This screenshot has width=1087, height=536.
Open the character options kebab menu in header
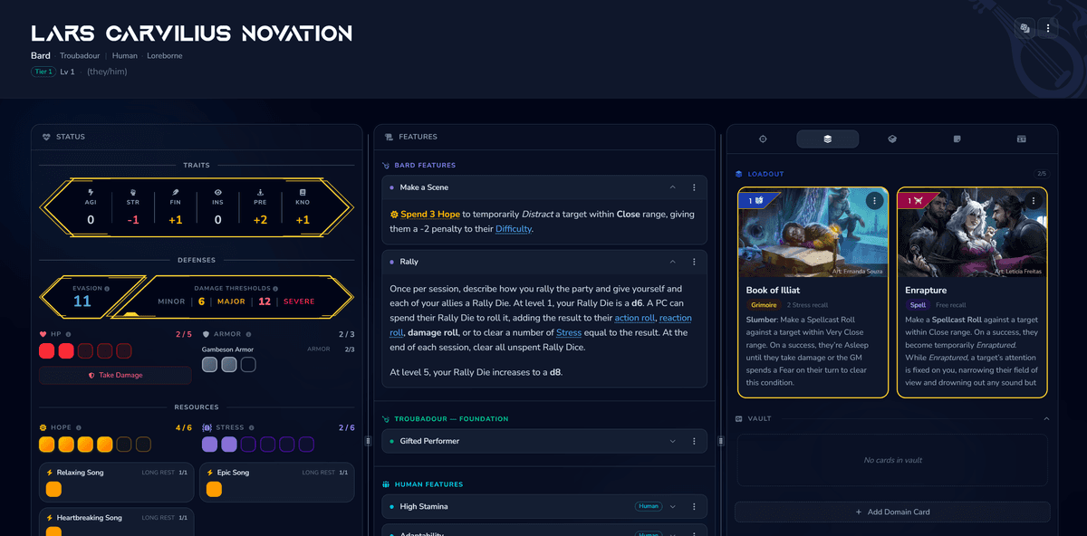pyautogui.click(x=1047, y=29)
